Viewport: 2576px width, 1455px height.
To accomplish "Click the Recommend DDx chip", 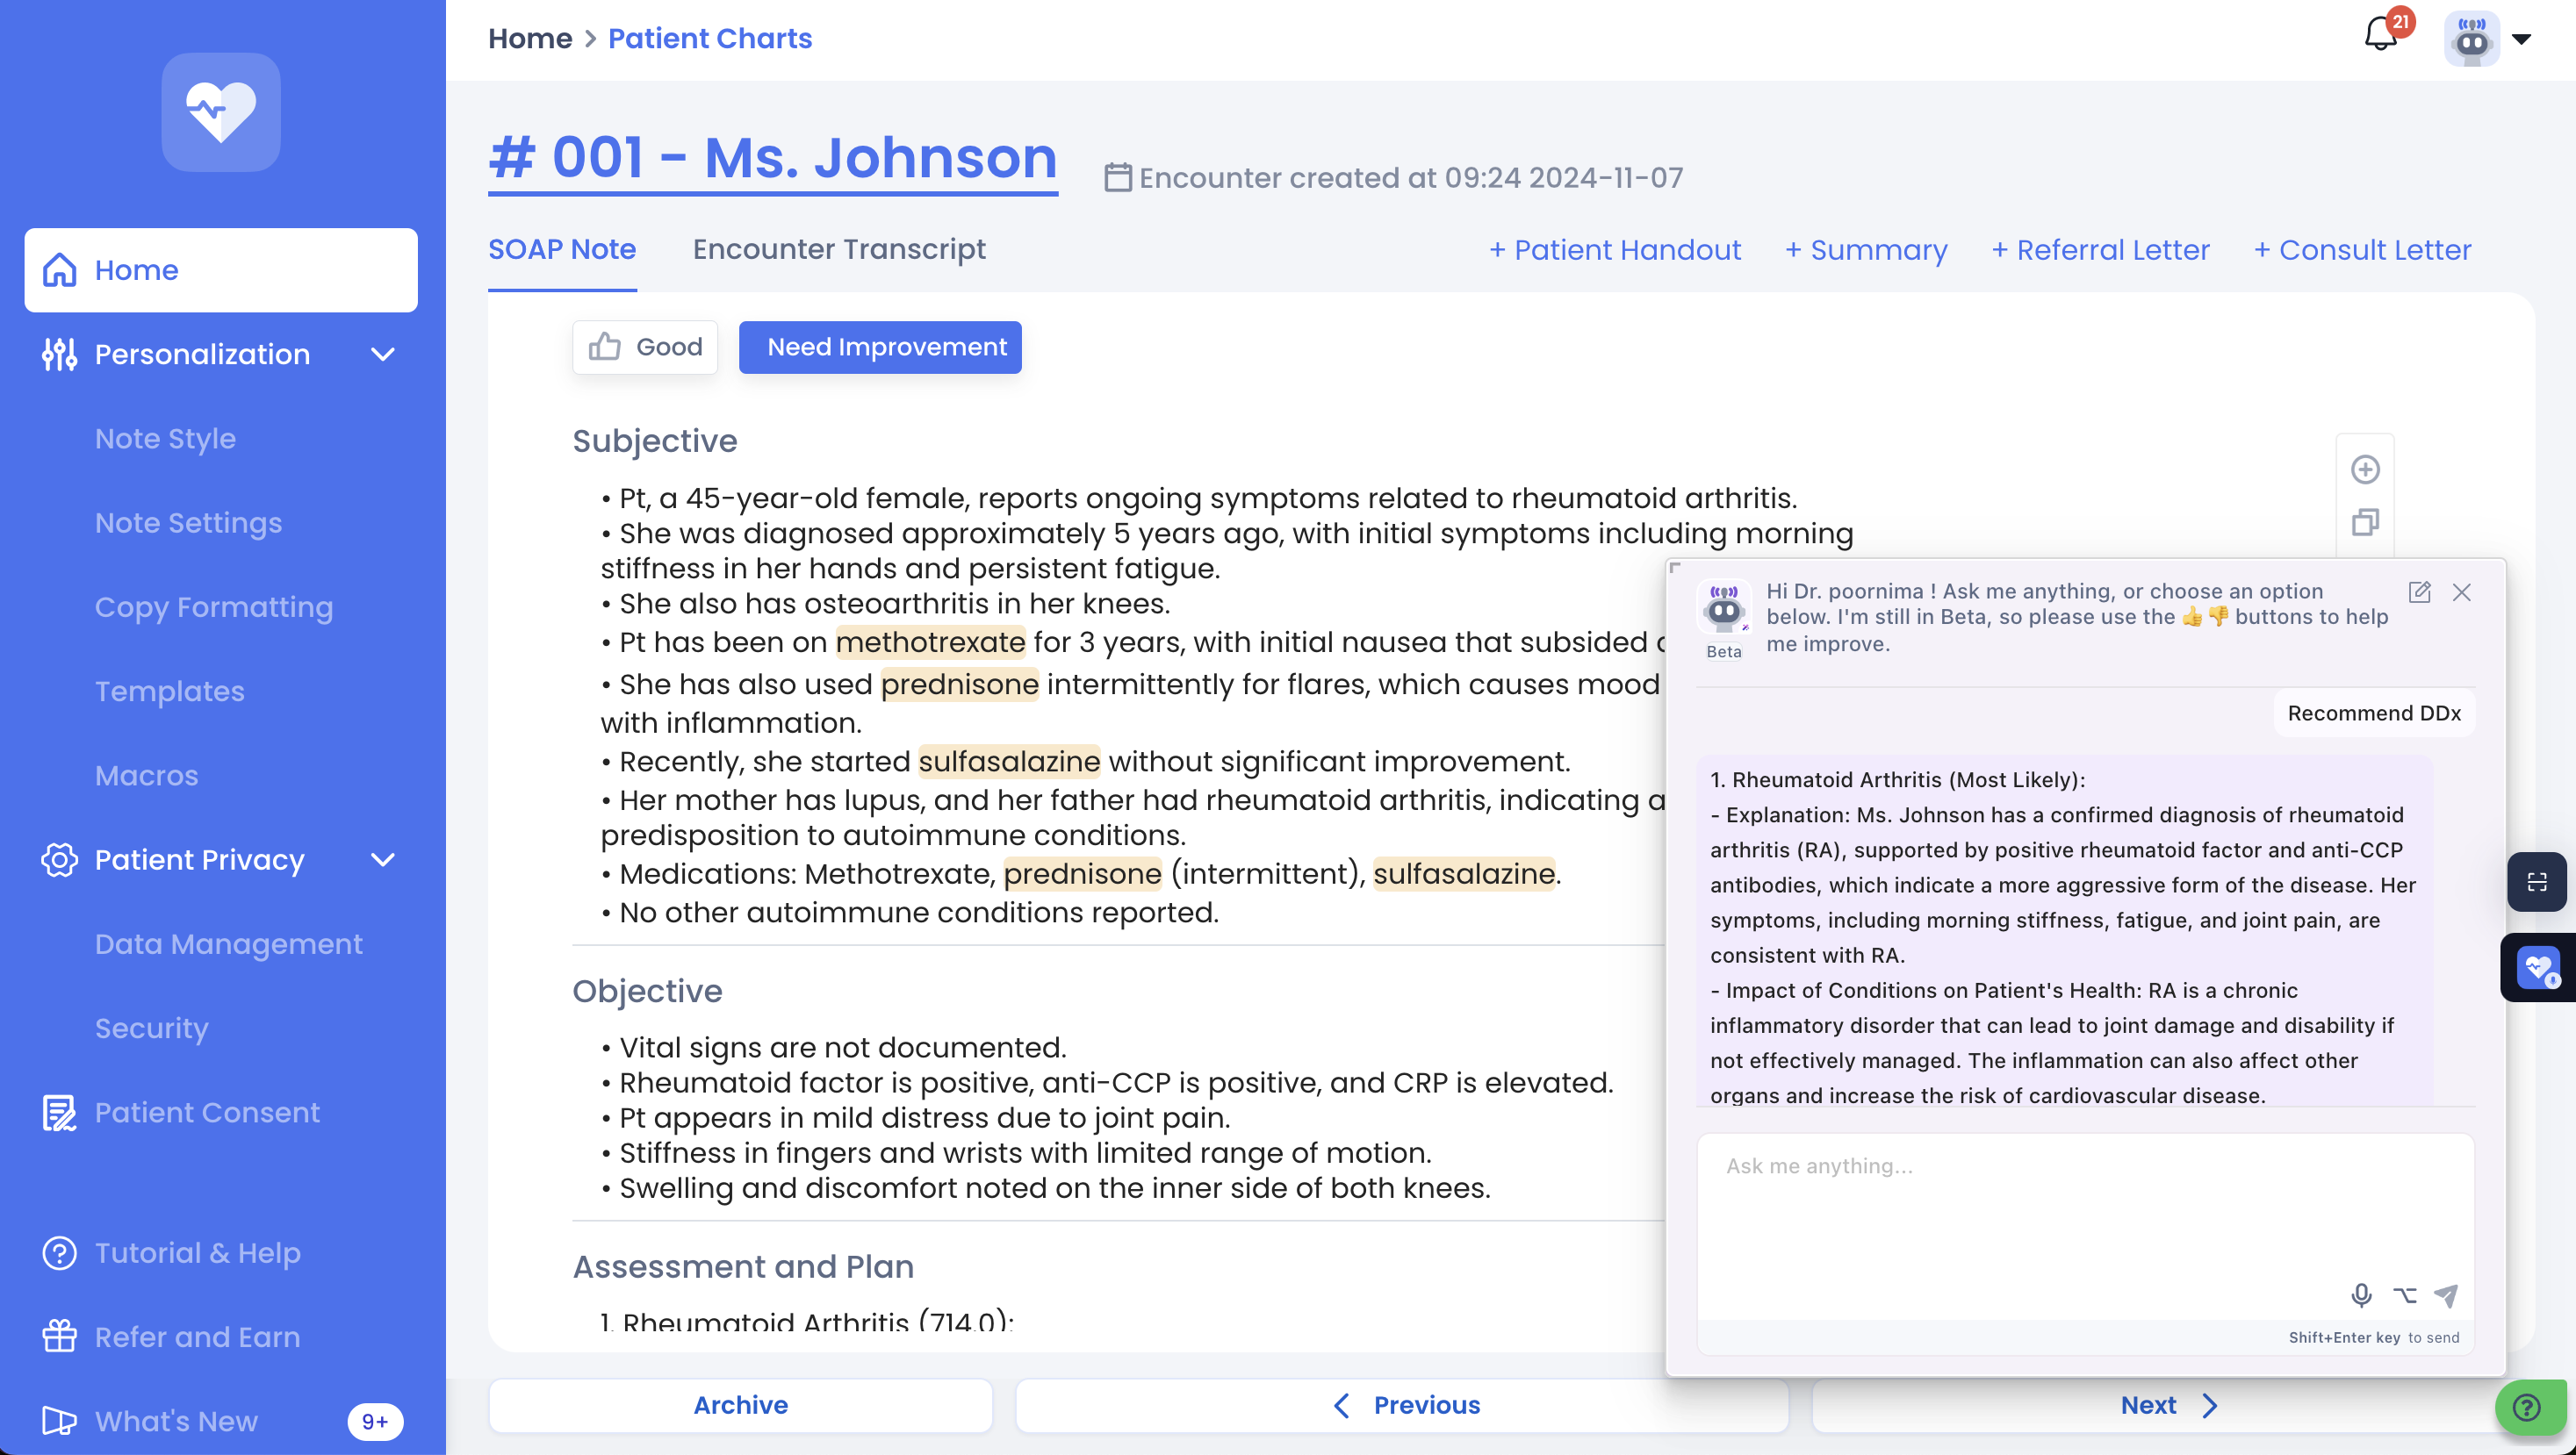I will (2373, 713).
